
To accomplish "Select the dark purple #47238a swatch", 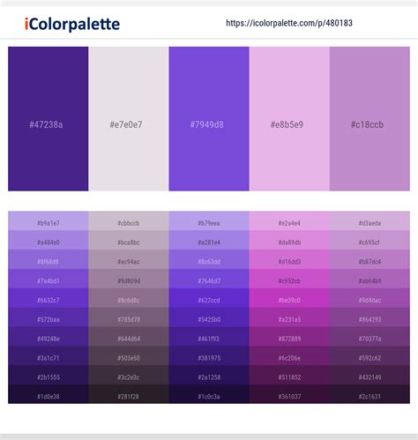I will pyautogui.click(x=49, y=119).
